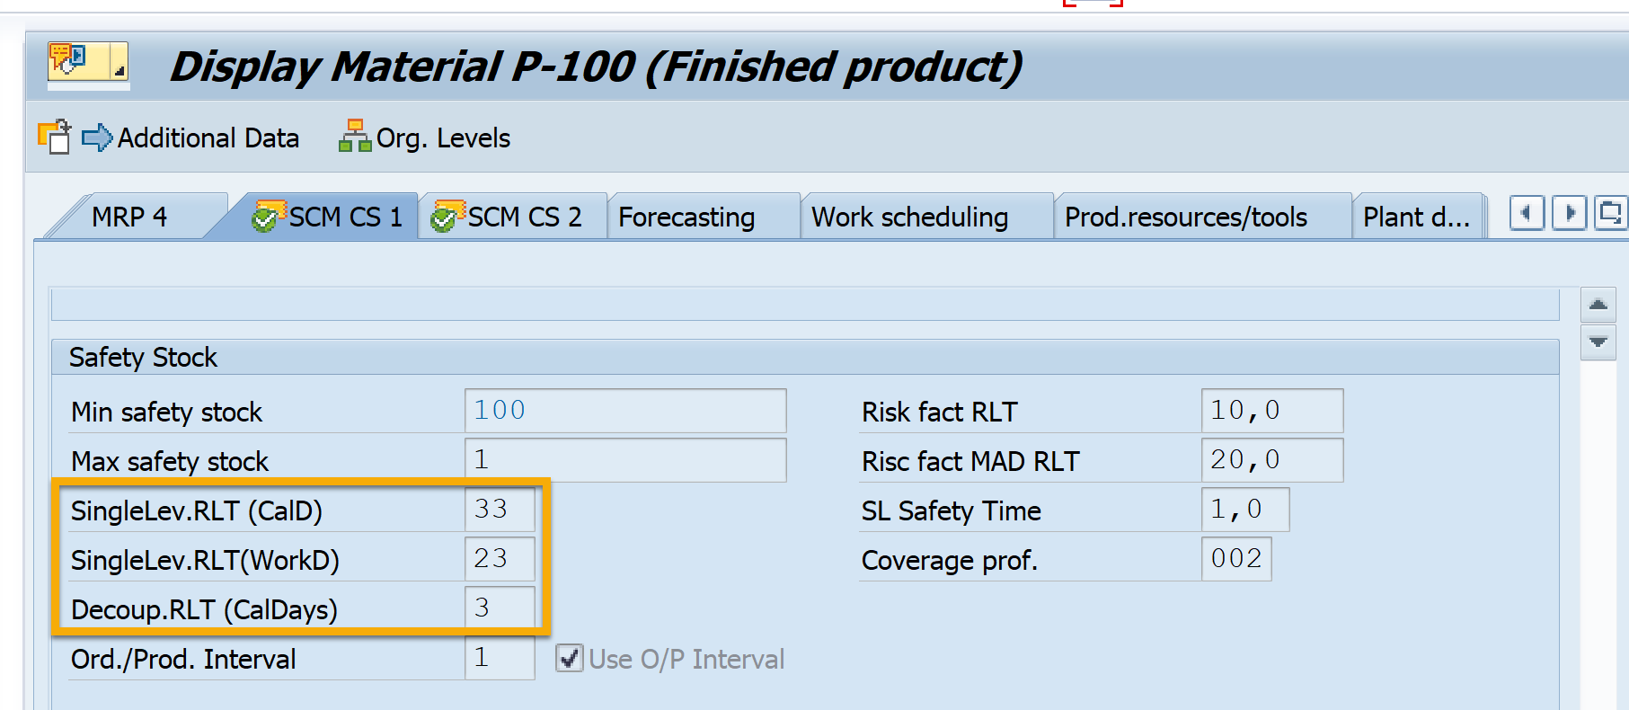Open Additional Data
The image size is (1629, 710).
[191, 138]
